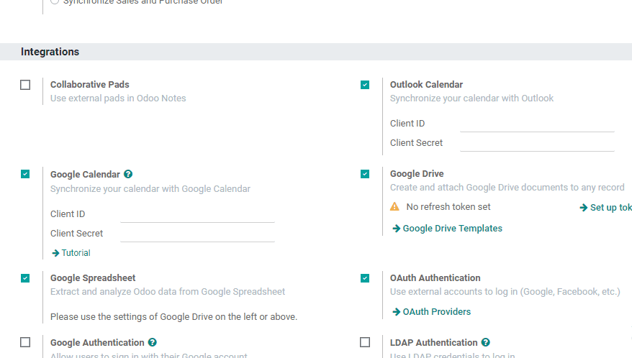Click the Integrations section header
The image size is (632, 358).
tap(50, 52)
